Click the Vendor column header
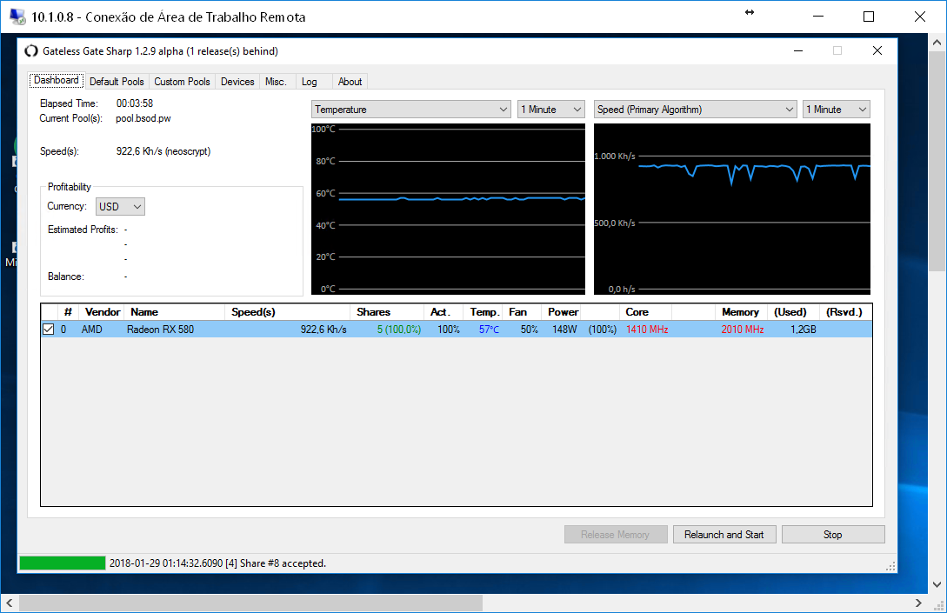Screen dimensions: 947x613 click(101, 312)
